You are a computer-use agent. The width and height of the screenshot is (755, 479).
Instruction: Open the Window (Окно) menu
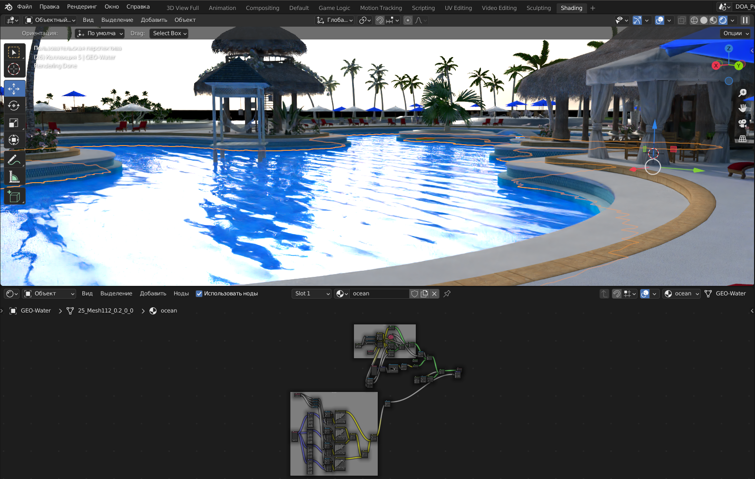(112, 7)
